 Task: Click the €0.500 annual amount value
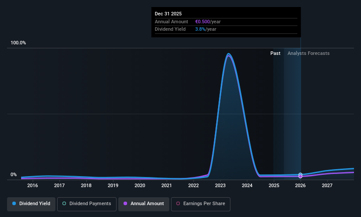click(x=203, y=22)
